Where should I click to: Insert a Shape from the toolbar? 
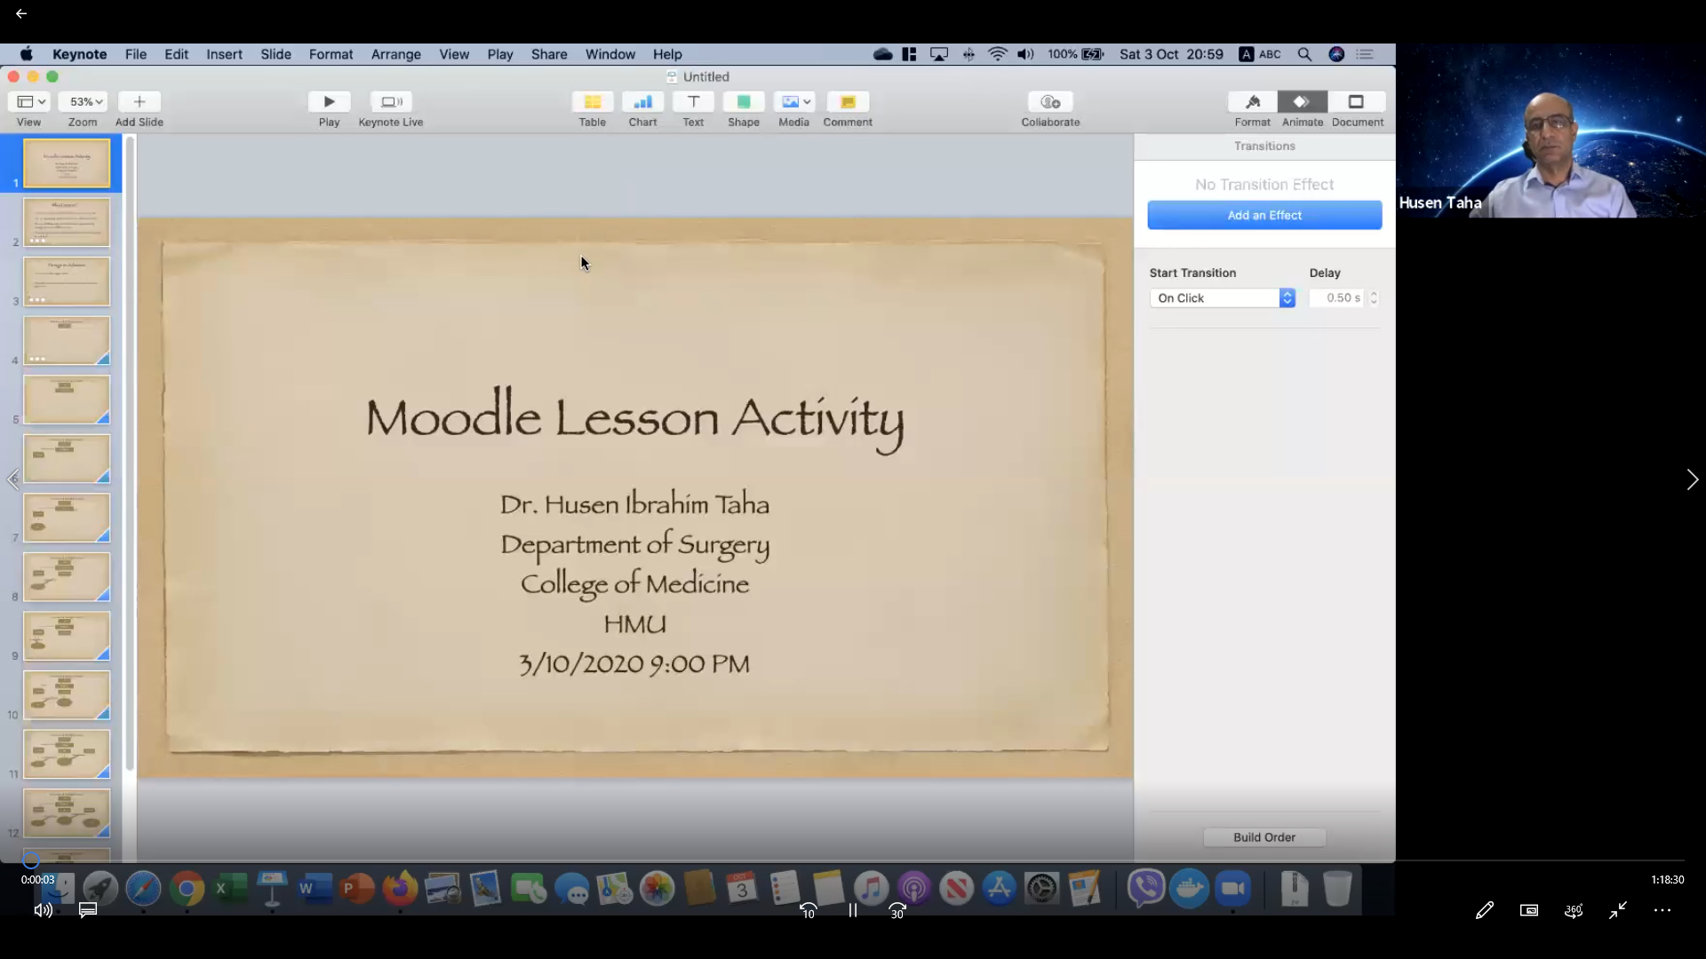pyautogui.click(x=744, y=101)
